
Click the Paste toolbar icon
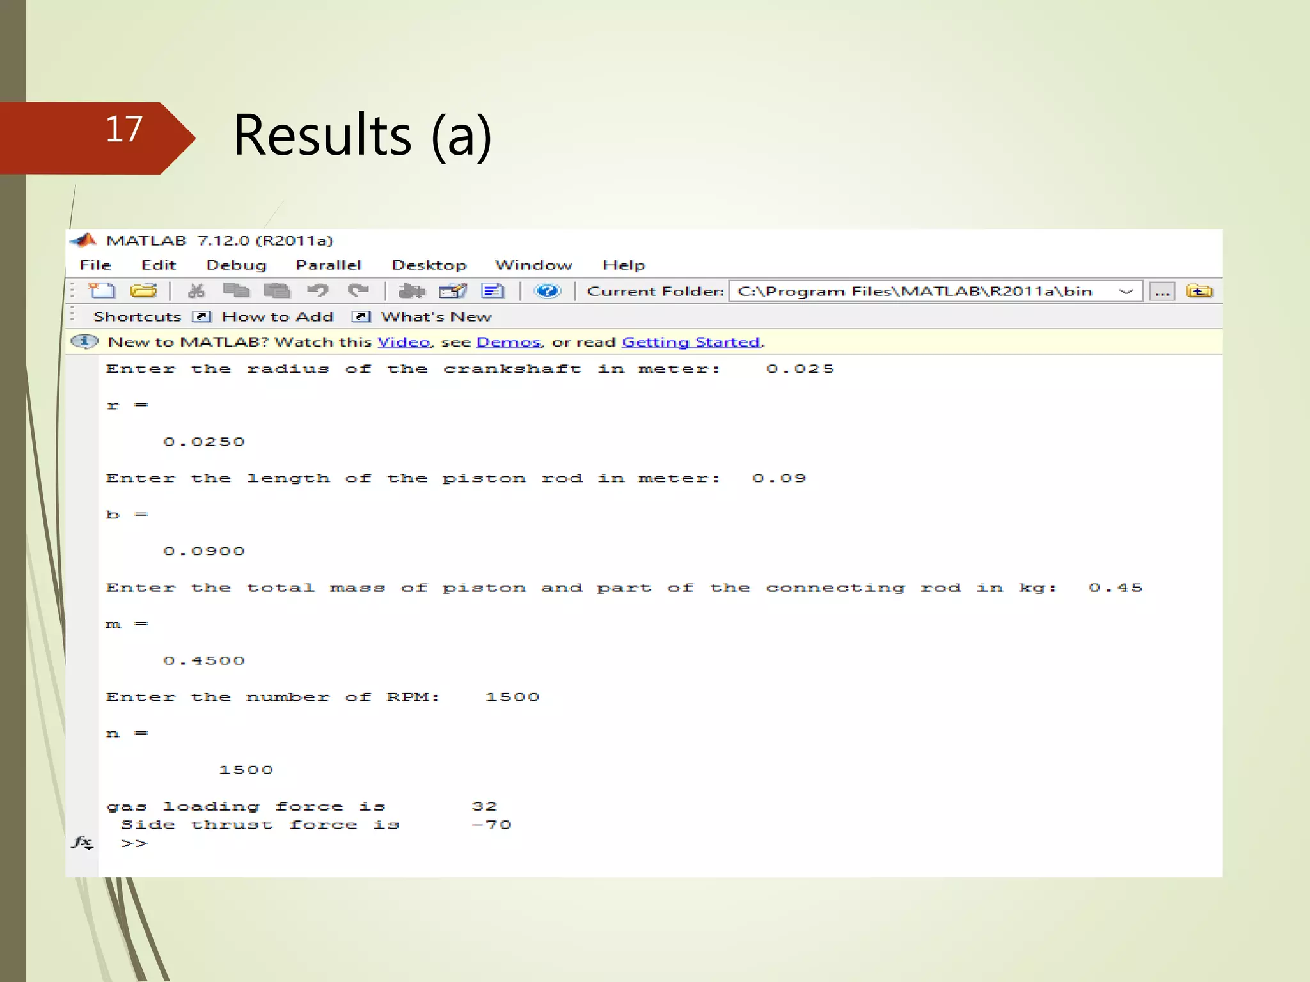[276, 291]
